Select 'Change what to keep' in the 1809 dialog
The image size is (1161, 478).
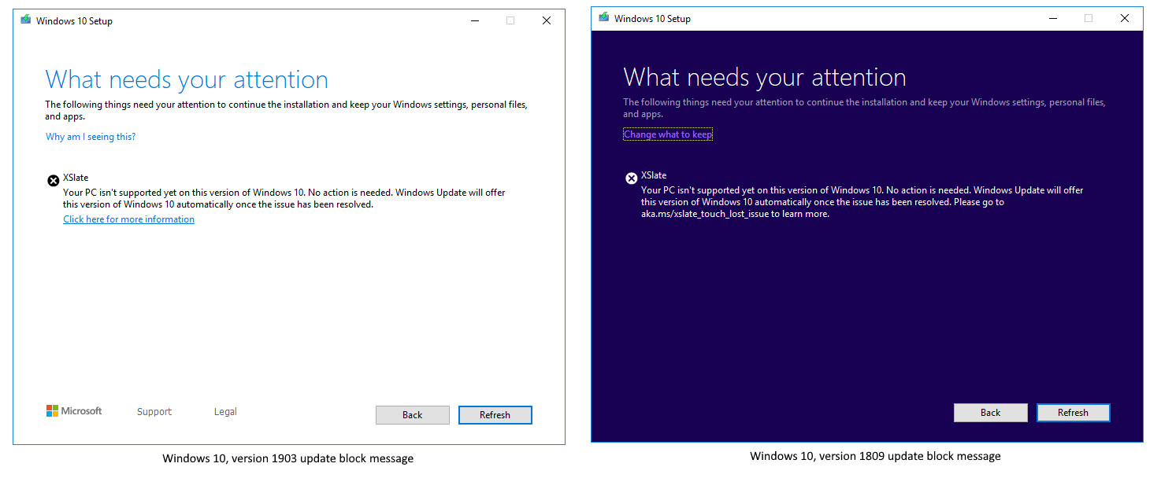point(667,134)
